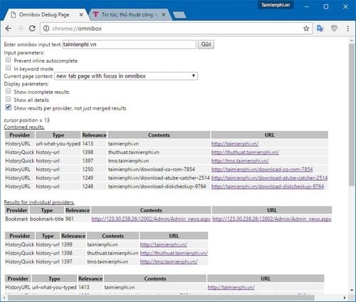Uncheck Show results per provider checkbox

(9, 107)
